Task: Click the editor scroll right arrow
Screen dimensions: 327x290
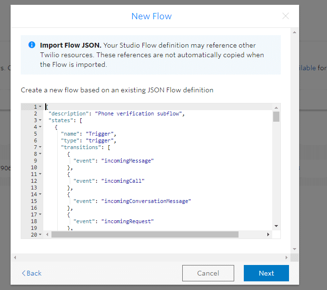Action: click(268, 235)
